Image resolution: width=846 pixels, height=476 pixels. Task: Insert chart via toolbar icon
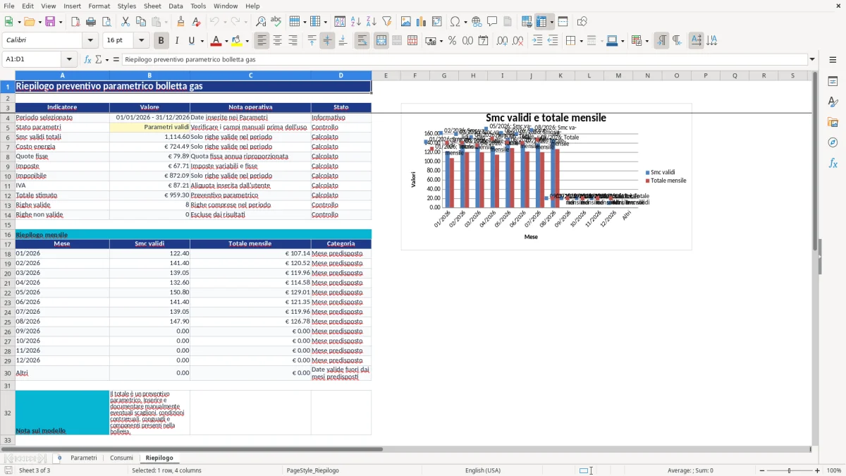(x=422, y=22)
